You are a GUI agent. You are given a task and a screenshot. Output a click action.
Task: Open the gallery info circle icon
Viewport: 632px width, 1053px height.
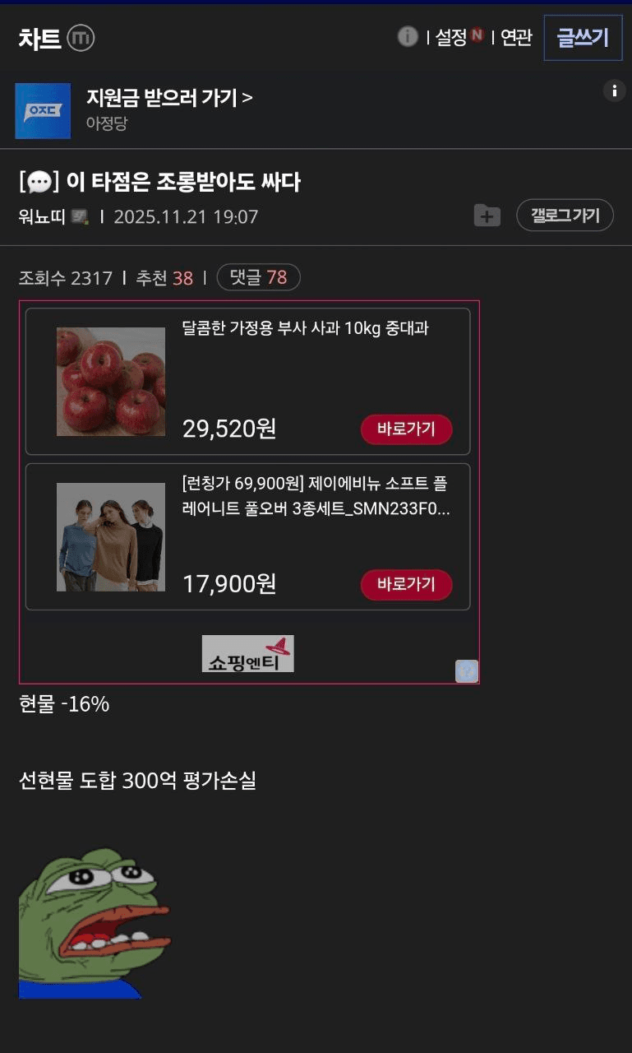(408, 36)
